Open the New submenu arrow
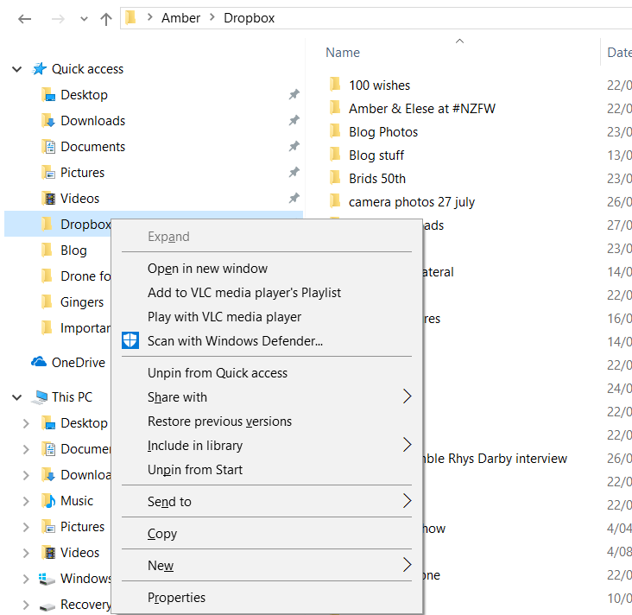The width and height of the screenshot is (632, 615). (408, 565)
